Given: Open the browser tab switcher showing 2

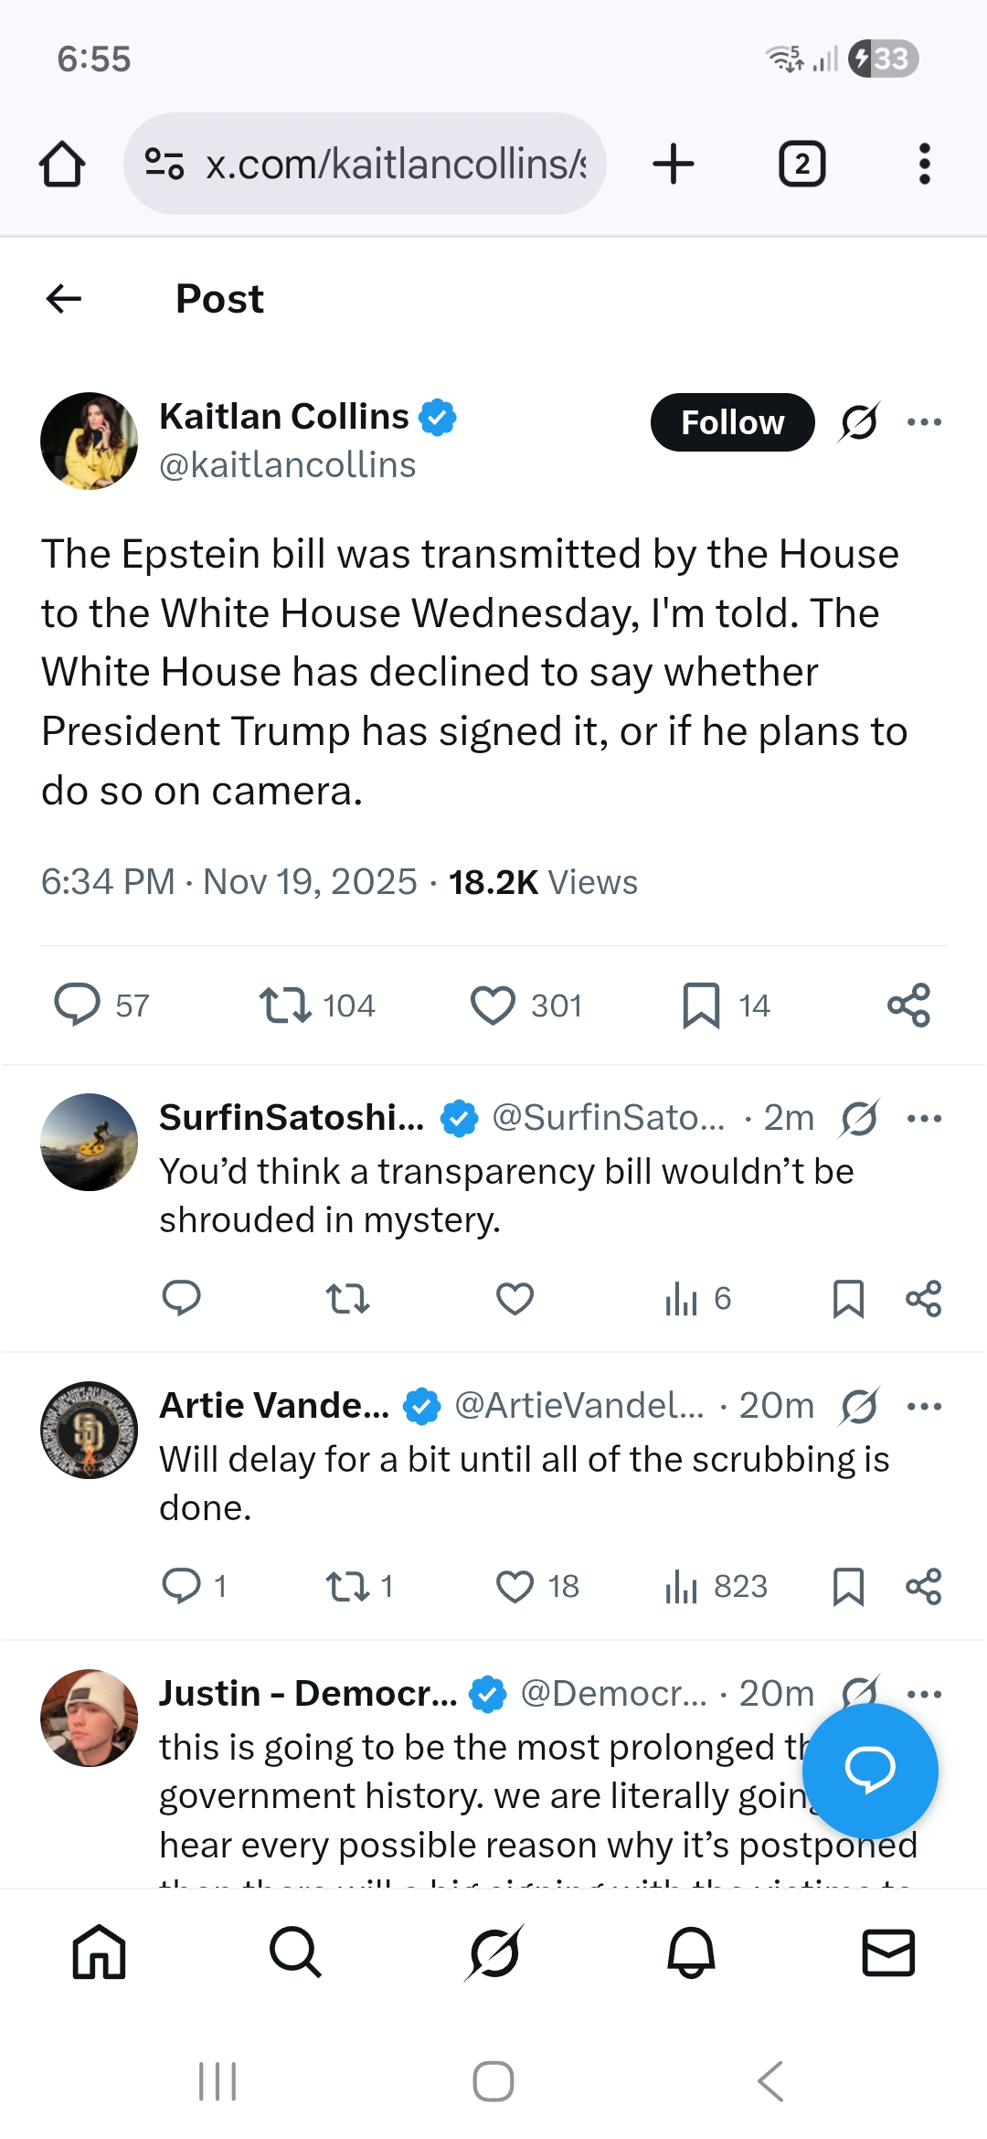Looking at the screenshot, I should click(801, 164).
